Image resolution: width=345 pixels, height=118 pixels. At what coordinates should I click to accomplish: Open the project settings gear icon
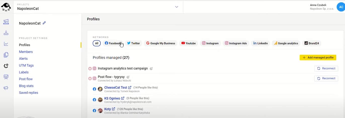tap(6, 66)
